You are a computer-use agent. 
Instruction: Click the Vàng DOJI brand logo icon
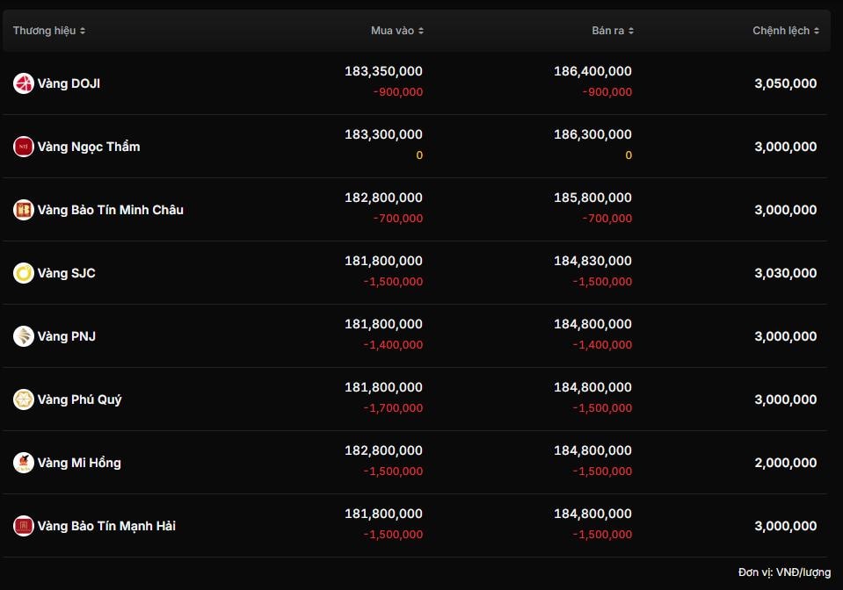point(24,83)
